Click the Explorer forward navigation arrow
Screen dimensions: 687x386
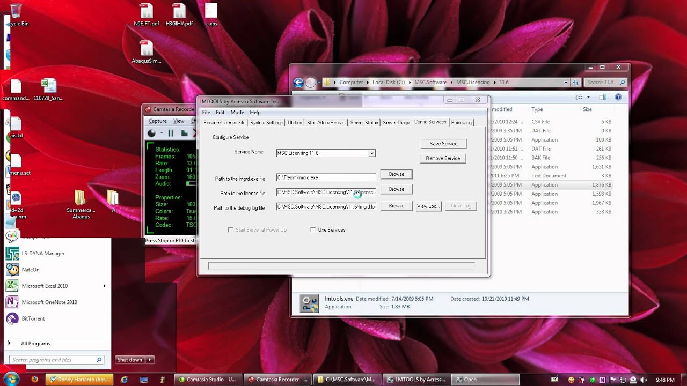pyautogui.click(x=311, y=83)
